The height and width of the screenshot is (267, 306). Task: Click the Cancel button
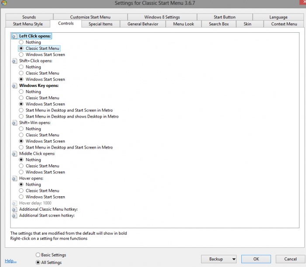(290, 259)
